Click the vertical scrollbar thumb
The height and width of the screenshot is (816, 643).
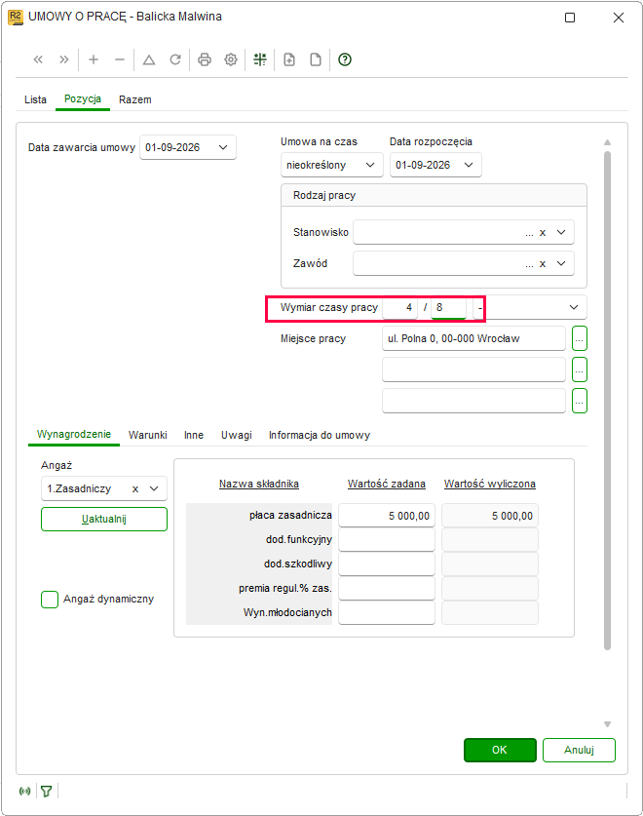[607, 401]
